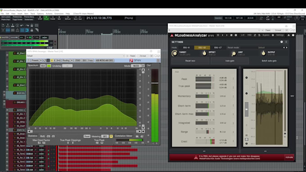The width and height of the screenshot is (306, 172).
Task: Click the SPAN Presets button
Action: click(35, 61)
